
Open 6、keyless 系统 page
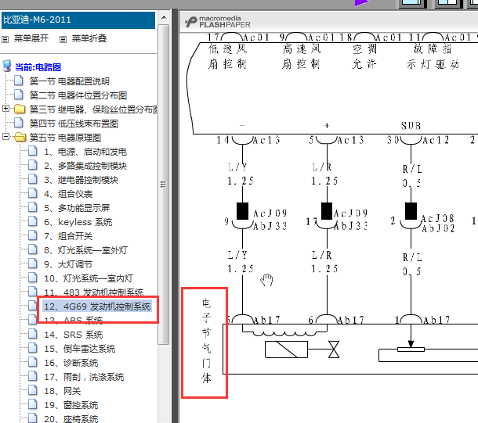(x=78, y=222)
